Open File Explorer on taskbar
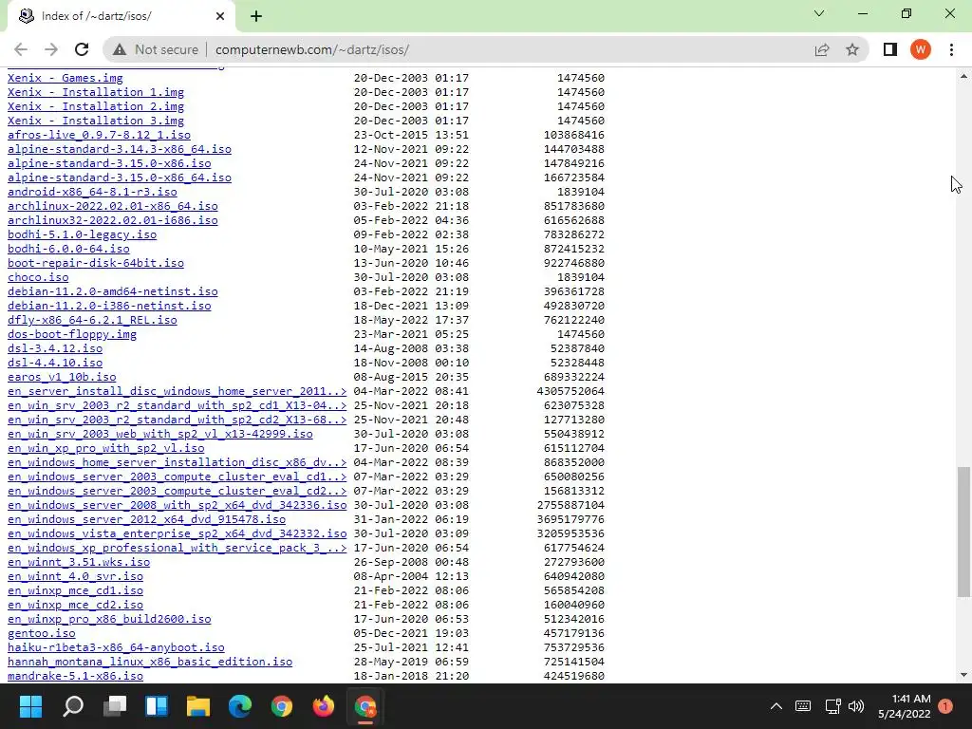This screenshot has height=729, width=972. coord(198,706)
